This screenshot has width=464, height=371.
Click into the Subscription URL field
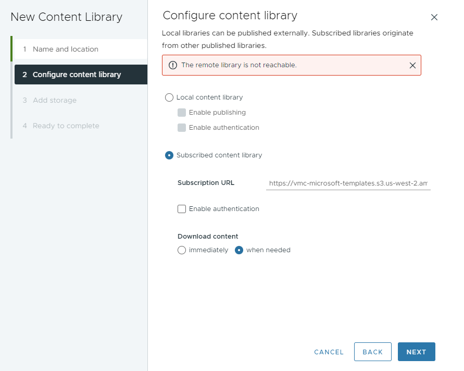(347, 183)
